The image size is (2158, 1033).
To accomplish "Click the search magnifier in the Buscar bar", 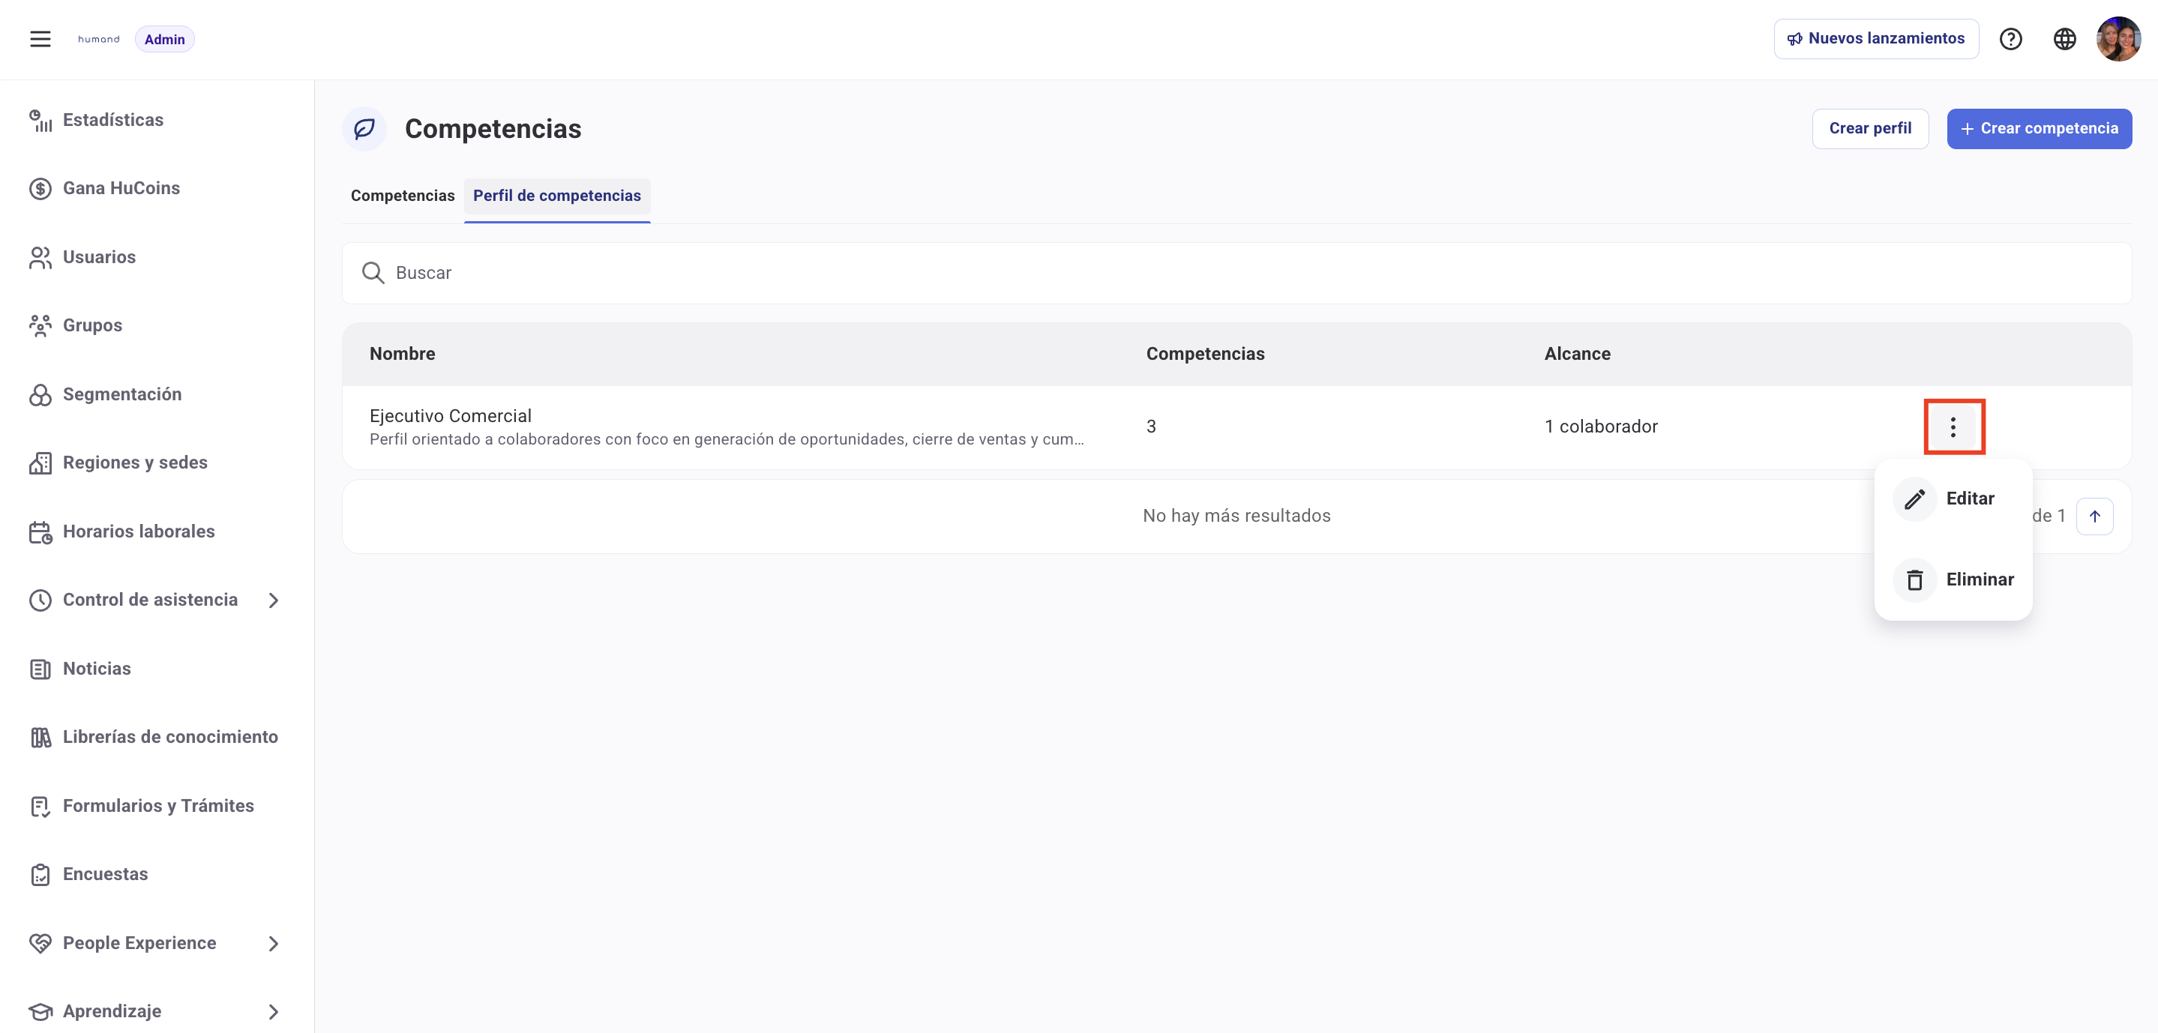I will click(x=373, y=272).
